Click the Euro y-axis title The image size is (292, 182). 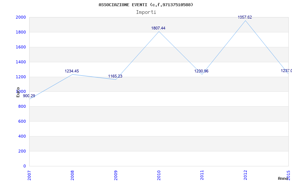coord(18,92)
